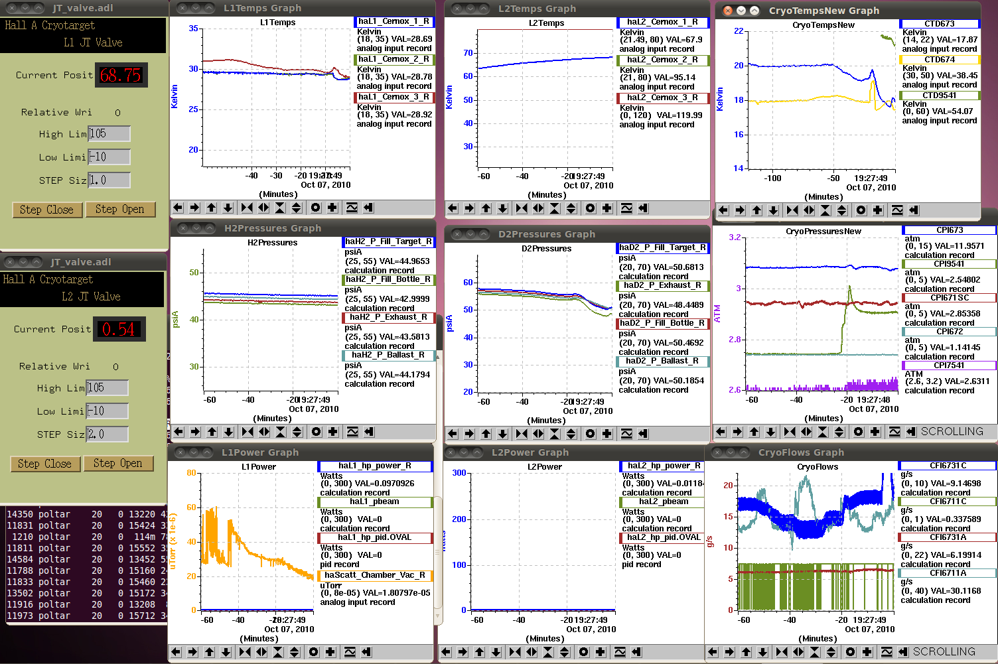Select haH2_P_Exhaust_R legend entry

click(389, 317)
